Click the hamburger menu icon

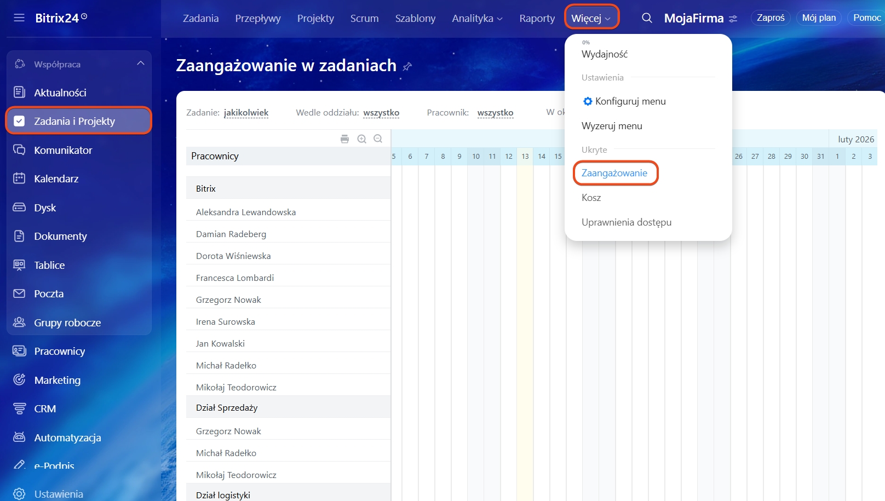pyautogui.click(x=19, y=18)
